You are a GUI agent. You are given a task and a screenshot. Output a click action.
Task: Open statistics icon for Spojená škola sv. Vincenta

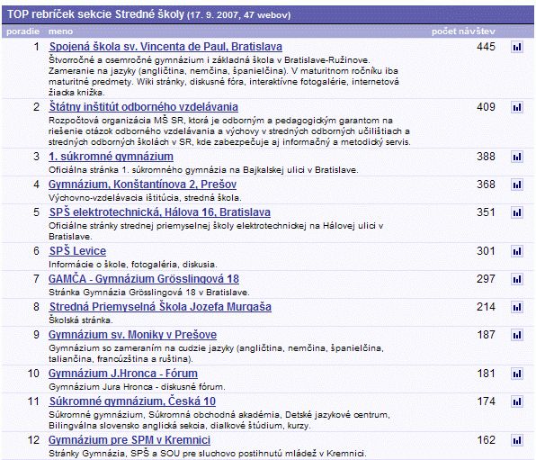pyautogui.click(x=517, y=47)
